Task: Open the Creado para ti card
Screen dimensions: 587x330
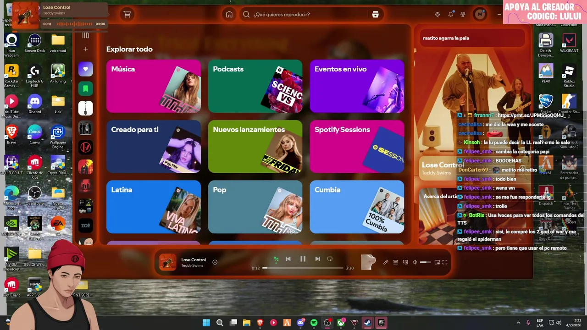Action: point(154,147)
